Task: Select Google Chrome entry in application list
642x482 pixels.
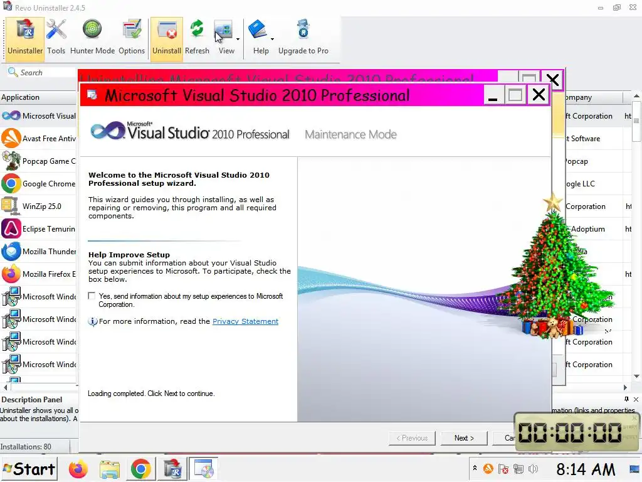Action: click(38, 184)
